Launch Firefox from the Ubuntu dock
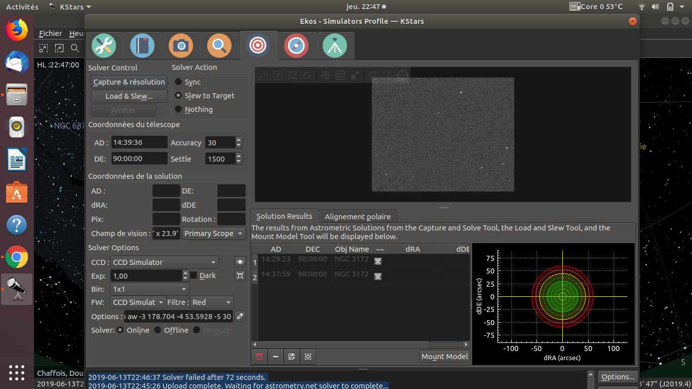This screenshot has width=692, height=389. tap(17, 30)
